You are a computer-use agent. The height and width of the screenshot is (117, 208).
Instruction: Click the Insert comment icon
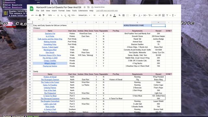160,15
